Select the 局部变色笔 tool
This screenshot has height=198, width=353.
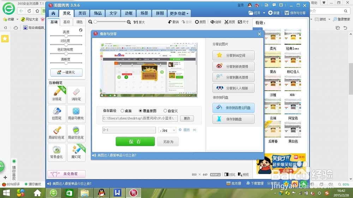[76, 133]
